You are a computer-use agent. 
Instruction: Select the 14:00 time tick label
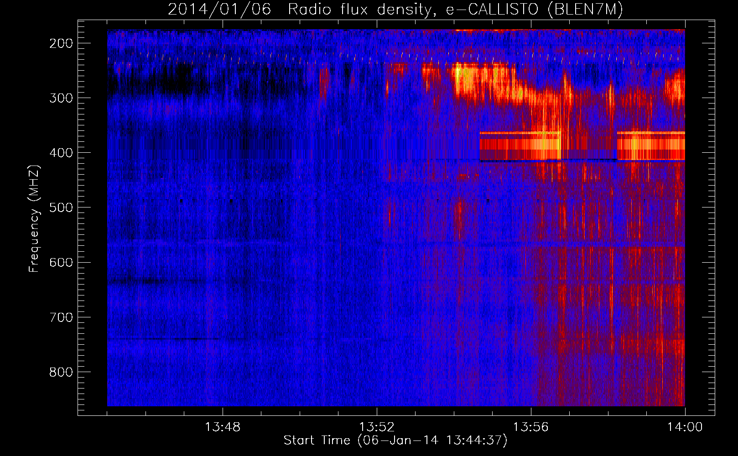[x=685, y=427]
